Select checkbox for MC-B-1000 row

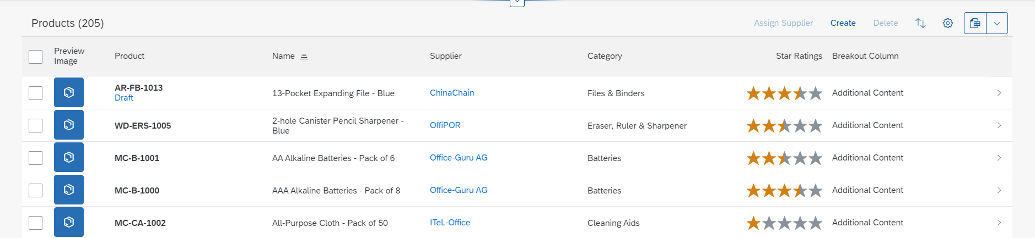pos(35,190)
